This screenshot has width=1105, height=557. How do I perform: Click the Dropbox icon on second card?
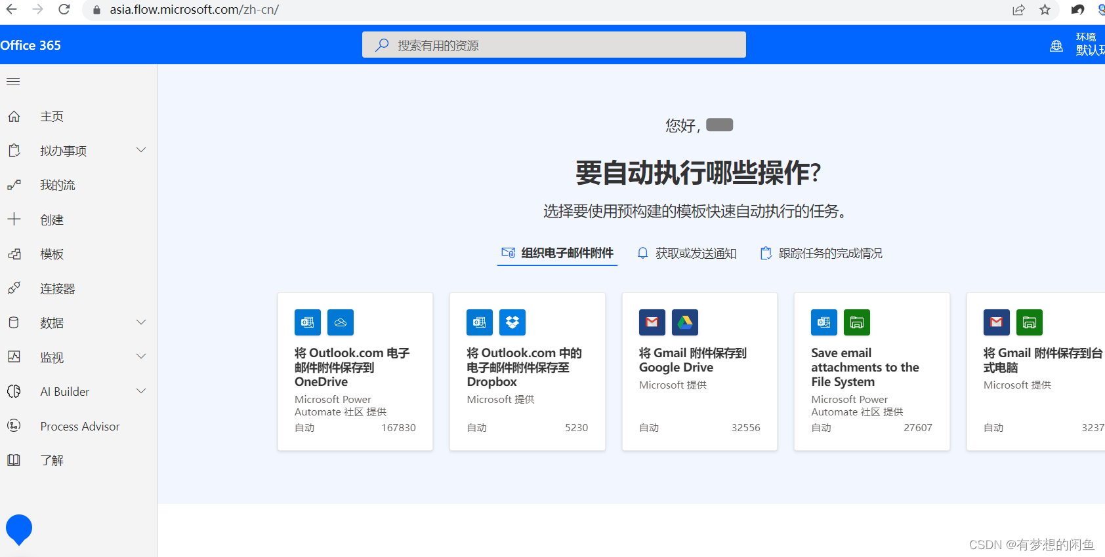512,322
